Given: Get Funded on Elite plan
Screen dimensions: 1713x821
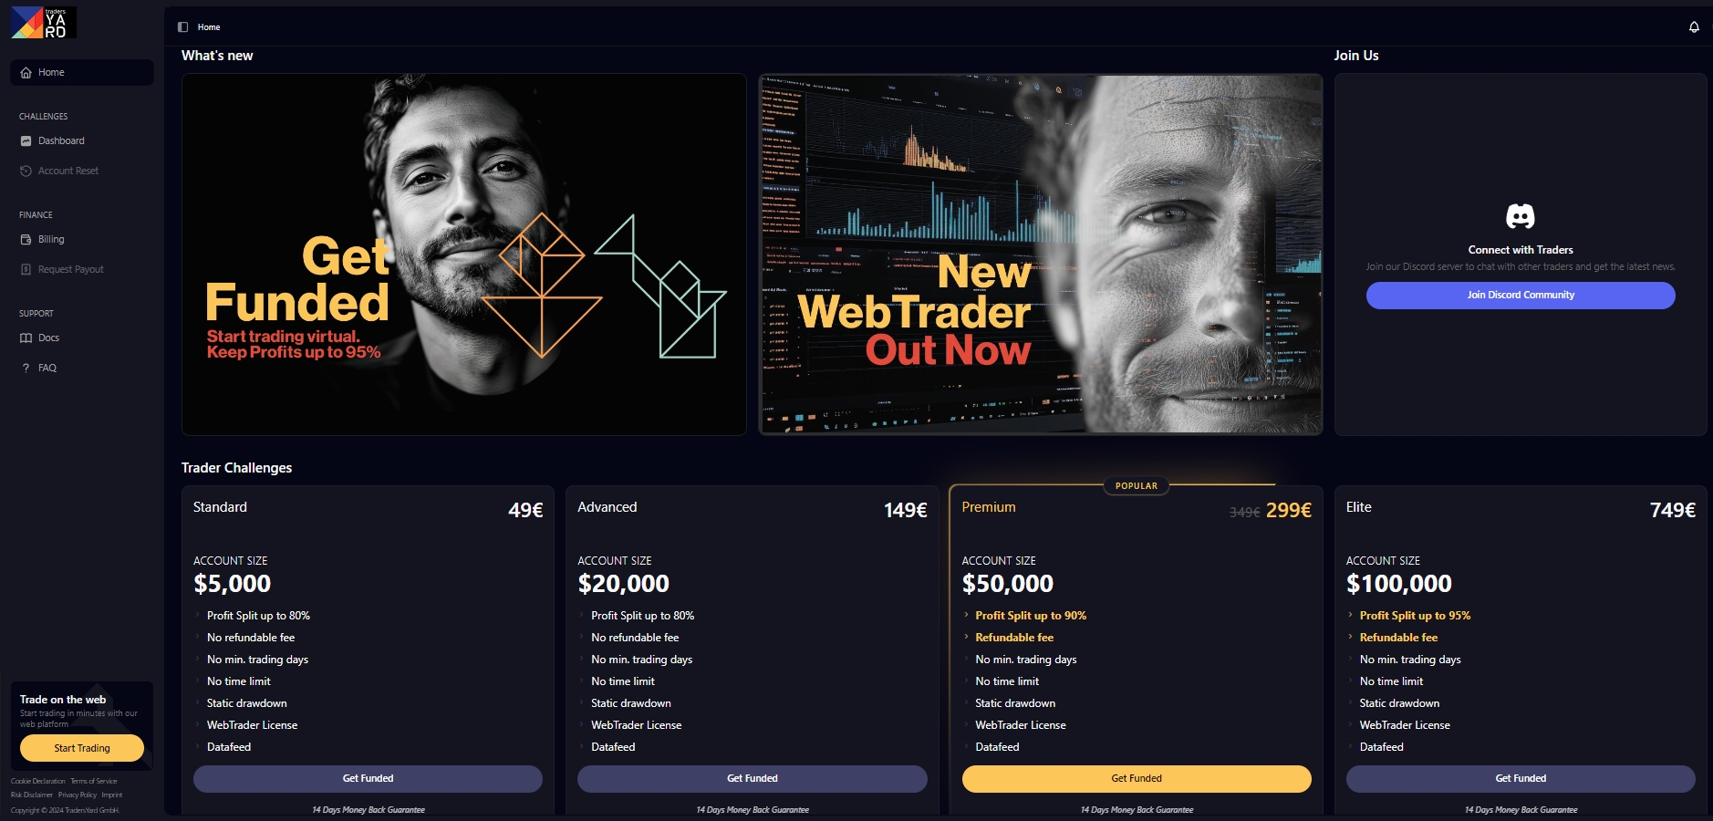Looking at the screenshot, I should pos(1521,778).
